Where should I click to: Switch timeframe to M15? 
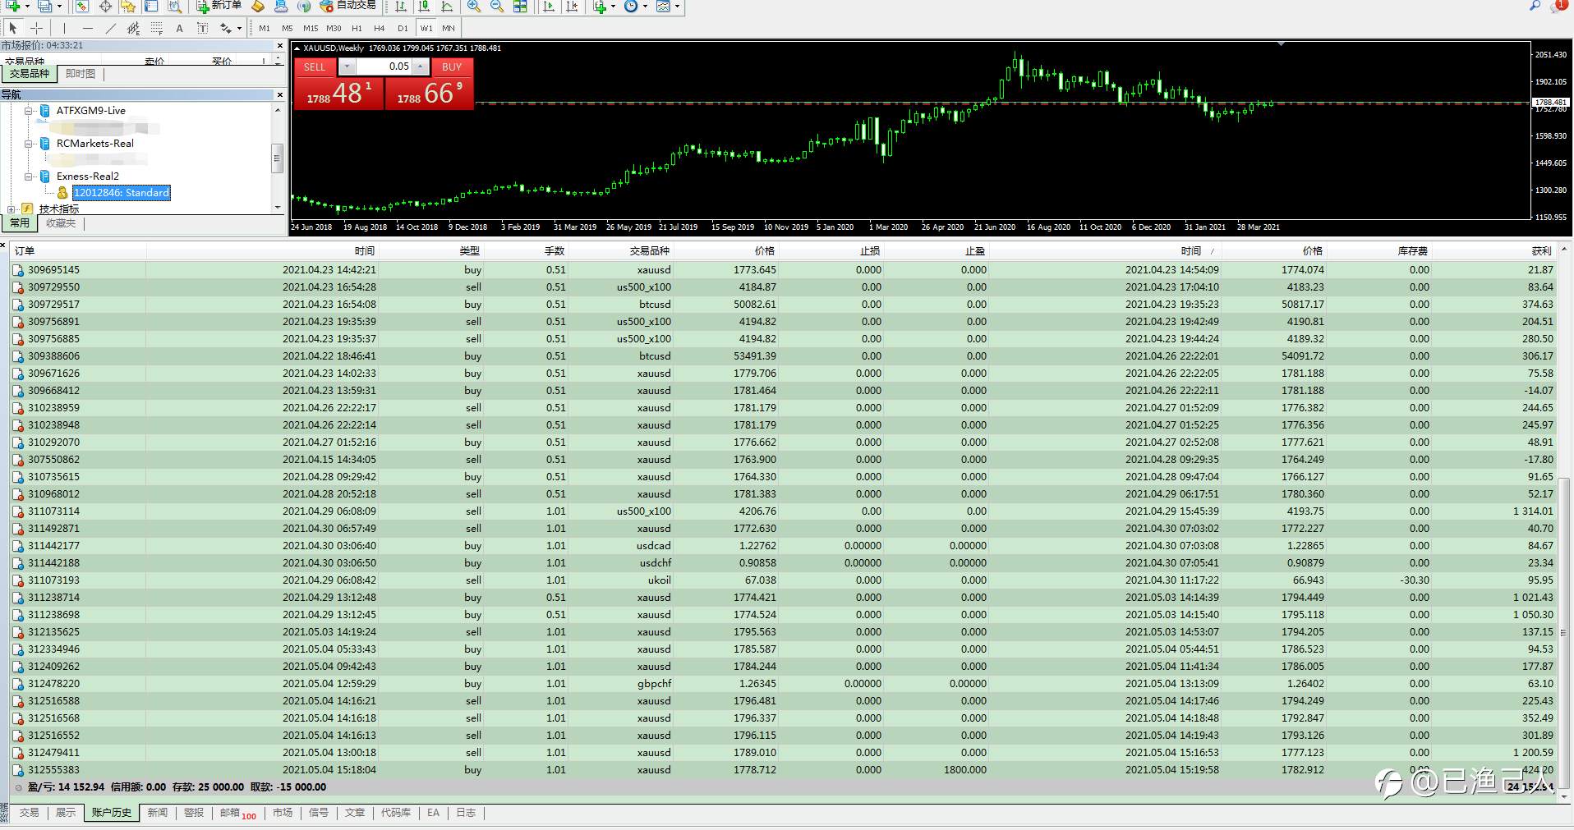coord(311,28)
